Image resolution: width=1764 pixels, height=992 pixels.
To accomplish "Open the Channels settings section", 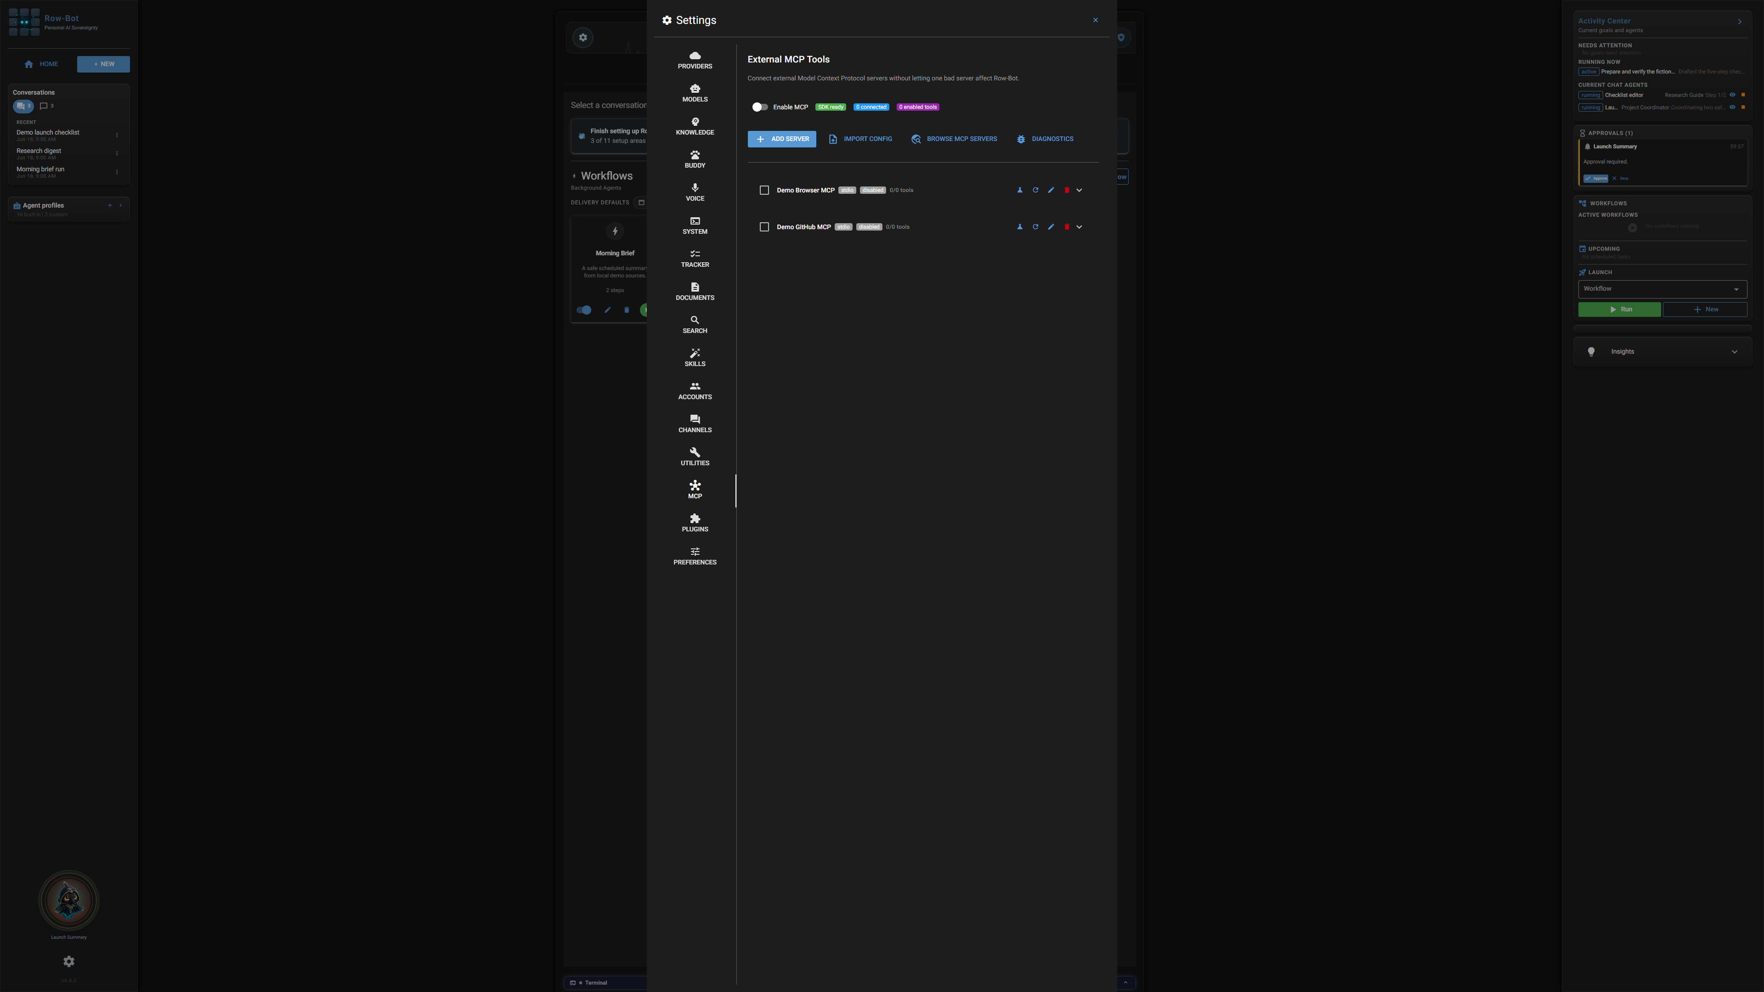I will 695,424.
